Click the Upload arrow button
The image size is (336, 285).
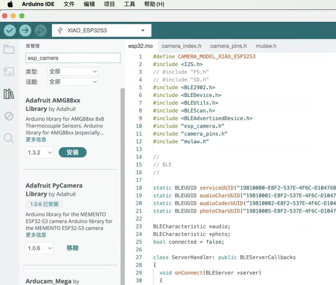pos(25,30)
